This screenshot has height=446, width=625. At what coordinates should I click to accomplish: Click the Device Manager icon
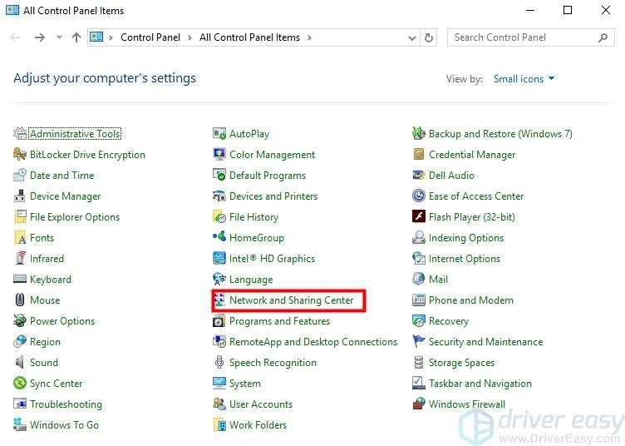click(20, 196)
